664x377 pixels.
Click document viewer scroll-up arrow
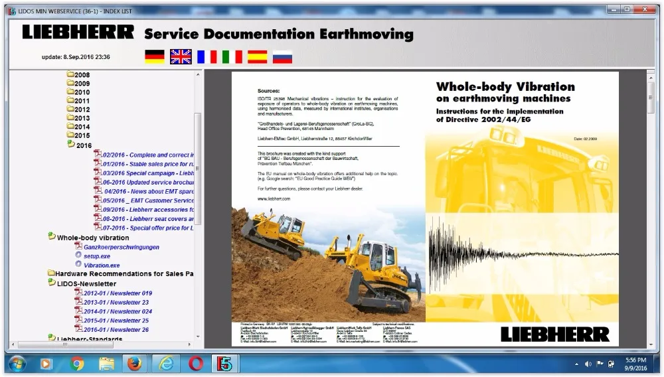[651, 78]
